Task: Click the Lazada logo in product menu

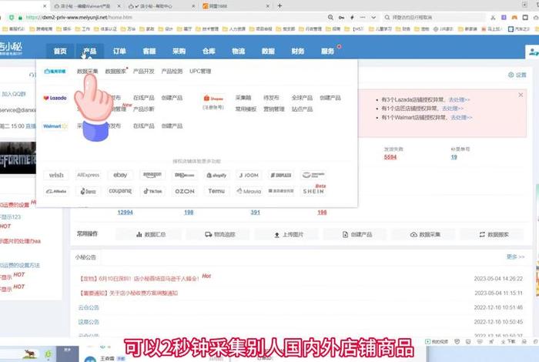Action: [x=55, y=98]
